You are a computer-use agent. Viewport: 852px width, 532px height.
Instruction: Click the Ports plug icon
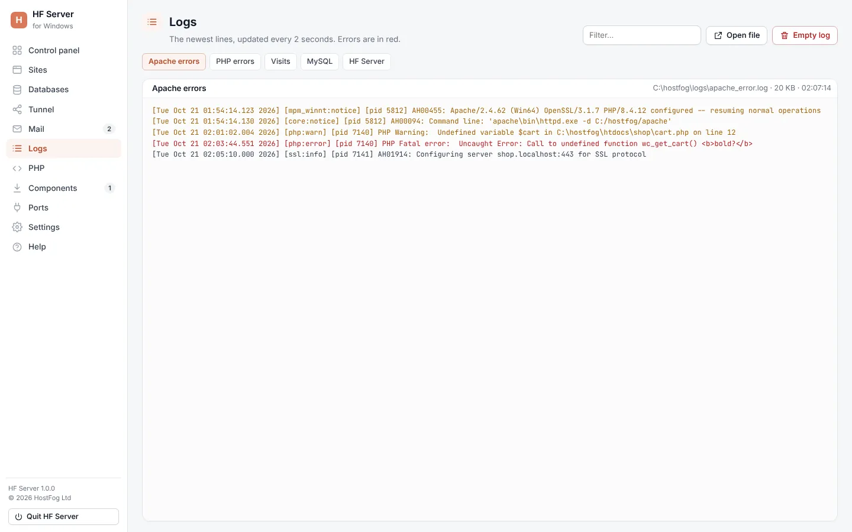pyautogui.click(x=17, y=207)
